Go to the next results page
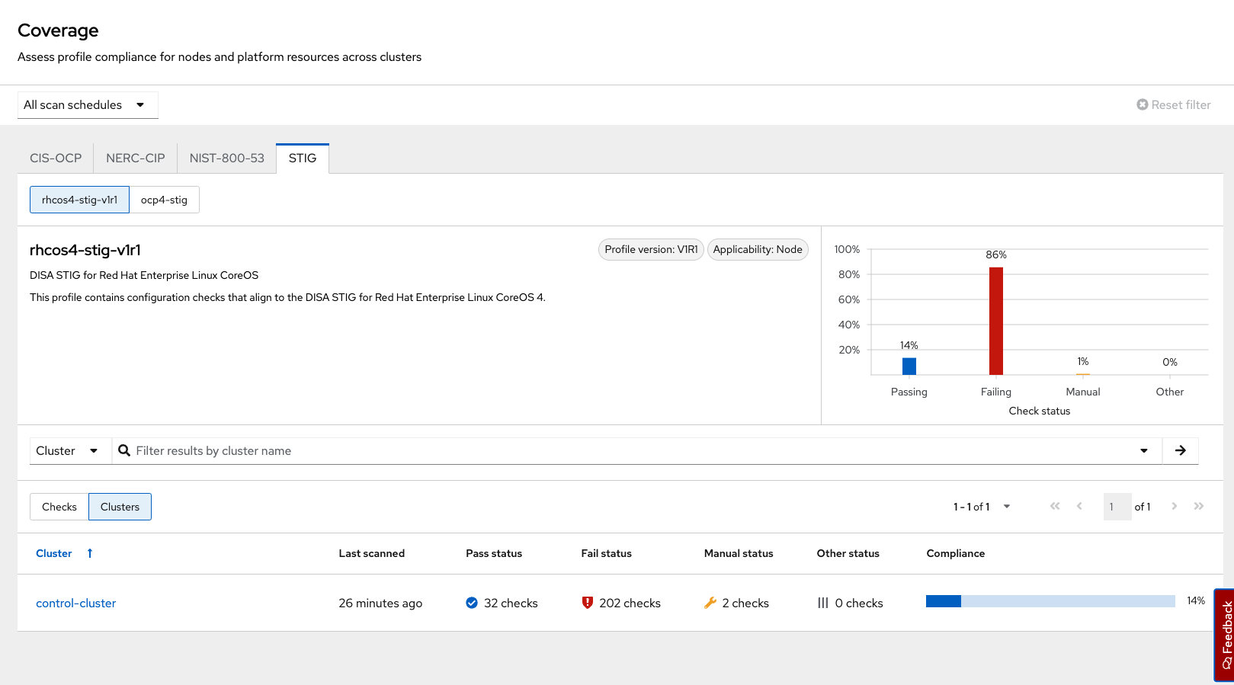 click(x=1174, y=506)
